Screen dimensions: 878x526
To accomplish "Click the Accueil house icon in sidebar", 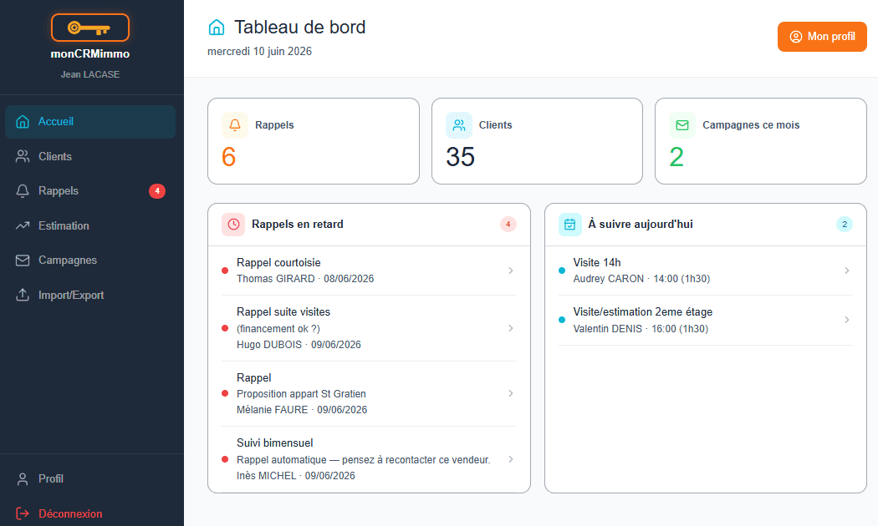I will click(23, 121).
